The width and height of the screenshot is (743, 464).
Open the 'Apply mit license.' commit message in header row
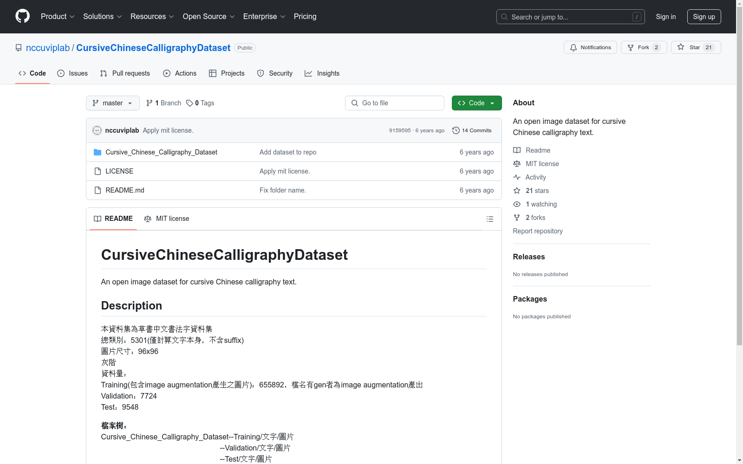[168, 130]
